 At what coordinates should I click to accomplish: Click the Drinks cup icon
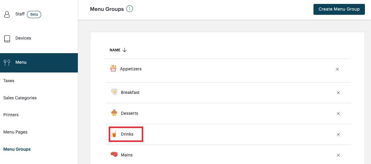114,134
